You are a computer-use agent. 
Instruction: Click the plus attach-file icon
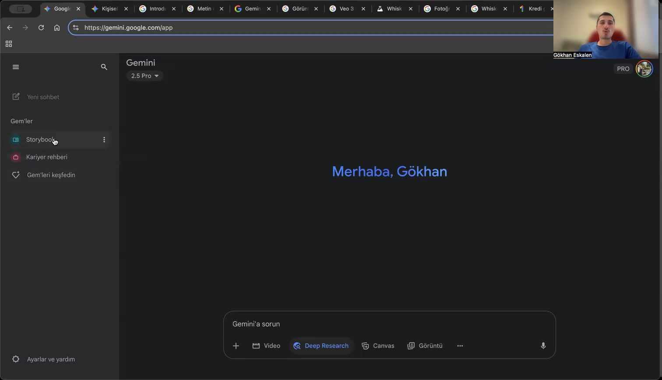tap(236, 346)
